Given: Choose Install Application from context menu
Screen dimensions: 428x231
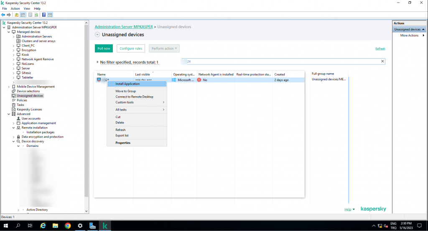Looking at the screenshot, I should tap(127, 84).
